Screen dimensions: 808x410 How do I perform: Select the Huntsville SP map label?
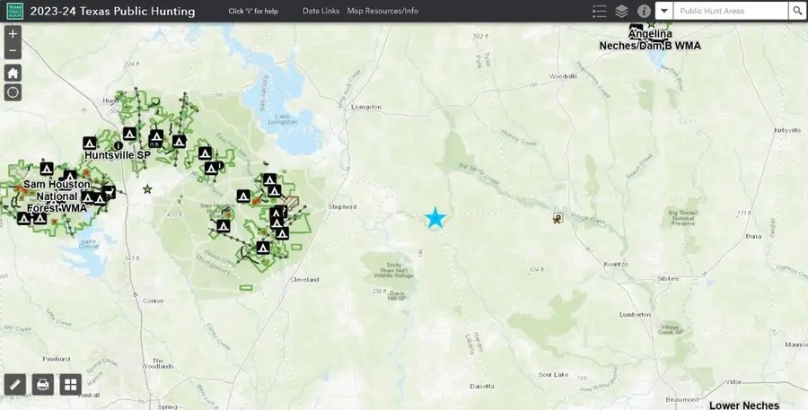118,155
